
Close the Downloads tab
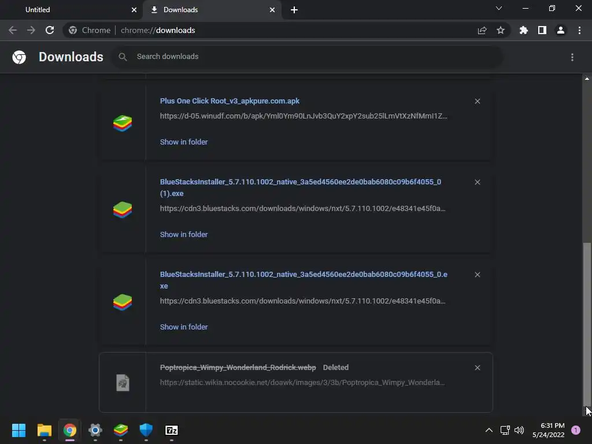(272, 10)
